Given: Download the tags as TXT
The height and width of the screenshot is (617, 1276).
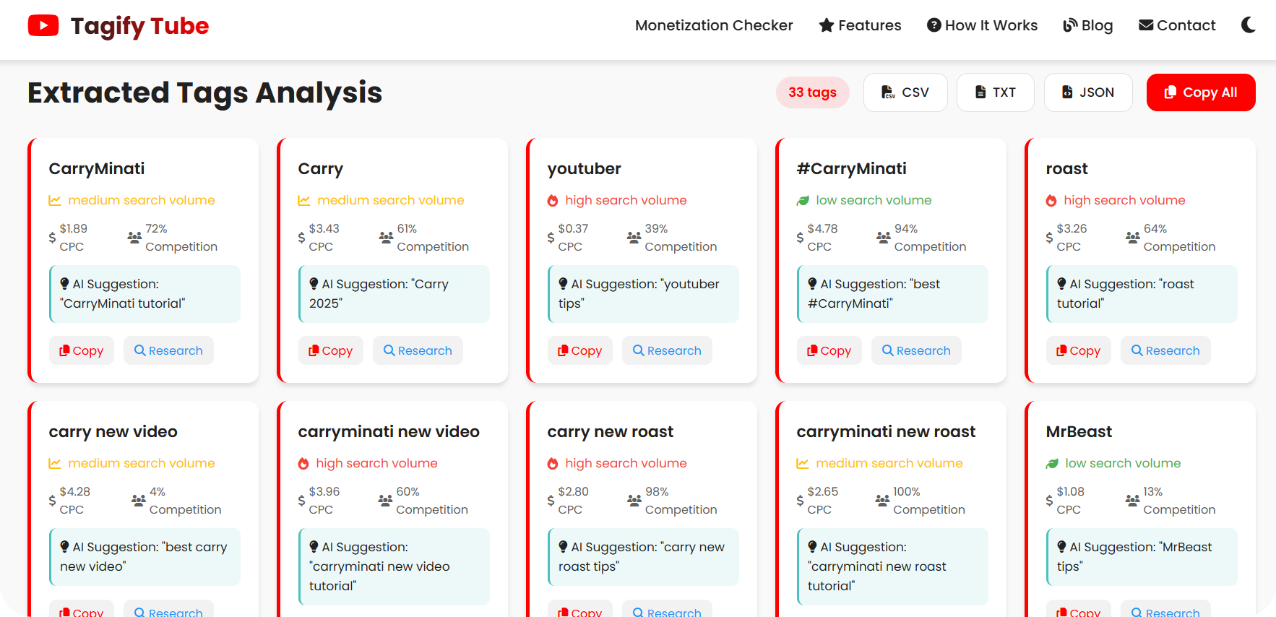Looking at the screenshot, I should [995, 92].
